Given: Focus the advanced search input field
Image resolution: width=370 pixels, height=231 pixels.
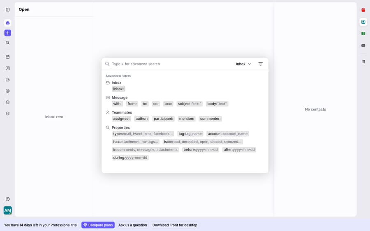Looking at the screenshot, I should 172,64.
